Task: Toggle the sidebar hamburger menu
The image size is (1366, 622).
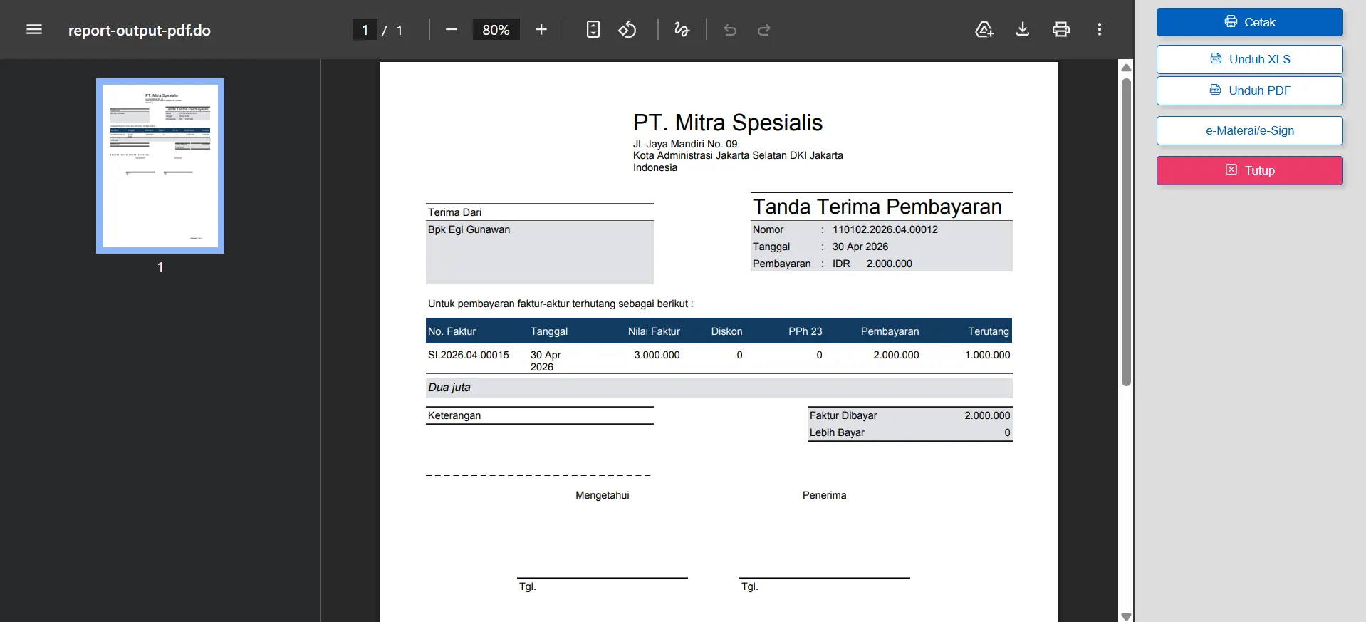Action: pos(34,29)
